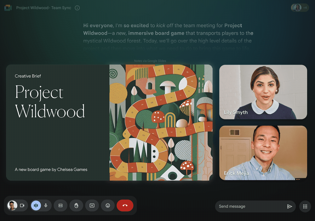Screen dimensions: 315x221
Task: Toggle the camera on or off
Action: (x=22, y=206)
